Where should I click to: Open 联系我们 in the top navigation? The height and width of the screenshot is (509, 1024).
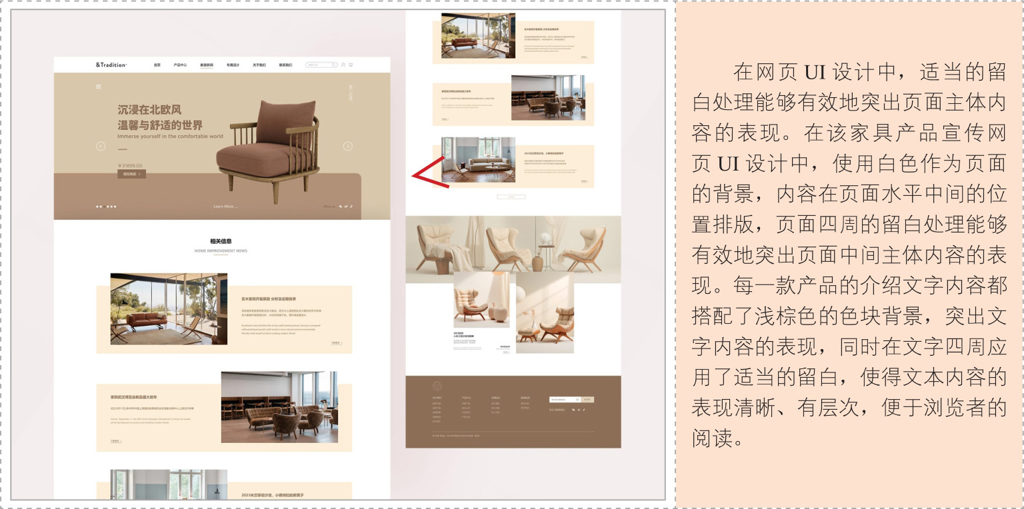(x=285, y=65)
